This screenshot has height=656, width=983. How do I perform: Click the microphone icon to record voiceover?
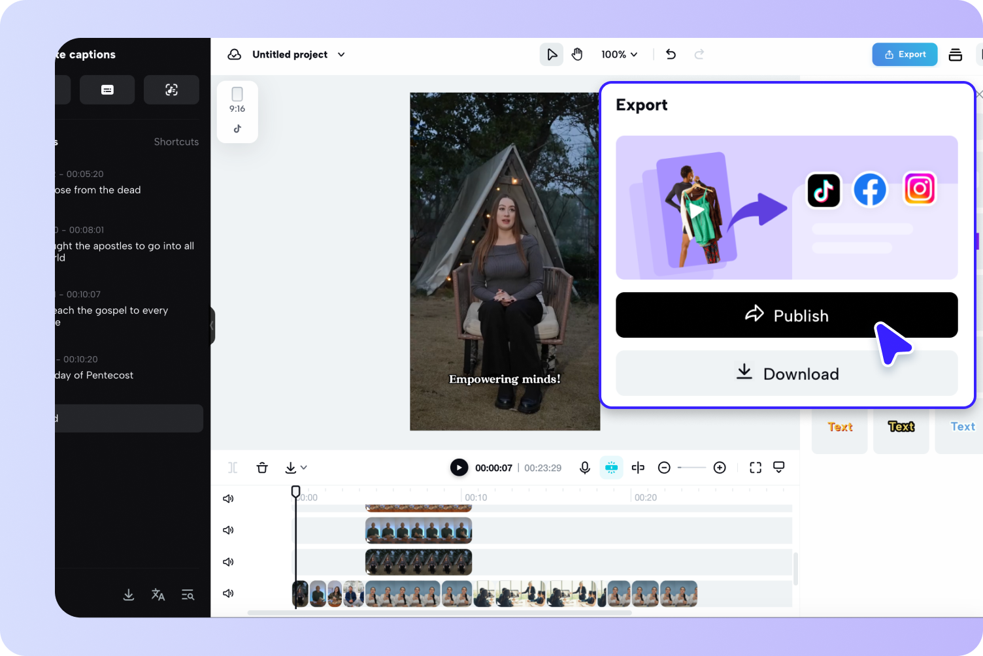pyautogui.click(x=584, y=467)
